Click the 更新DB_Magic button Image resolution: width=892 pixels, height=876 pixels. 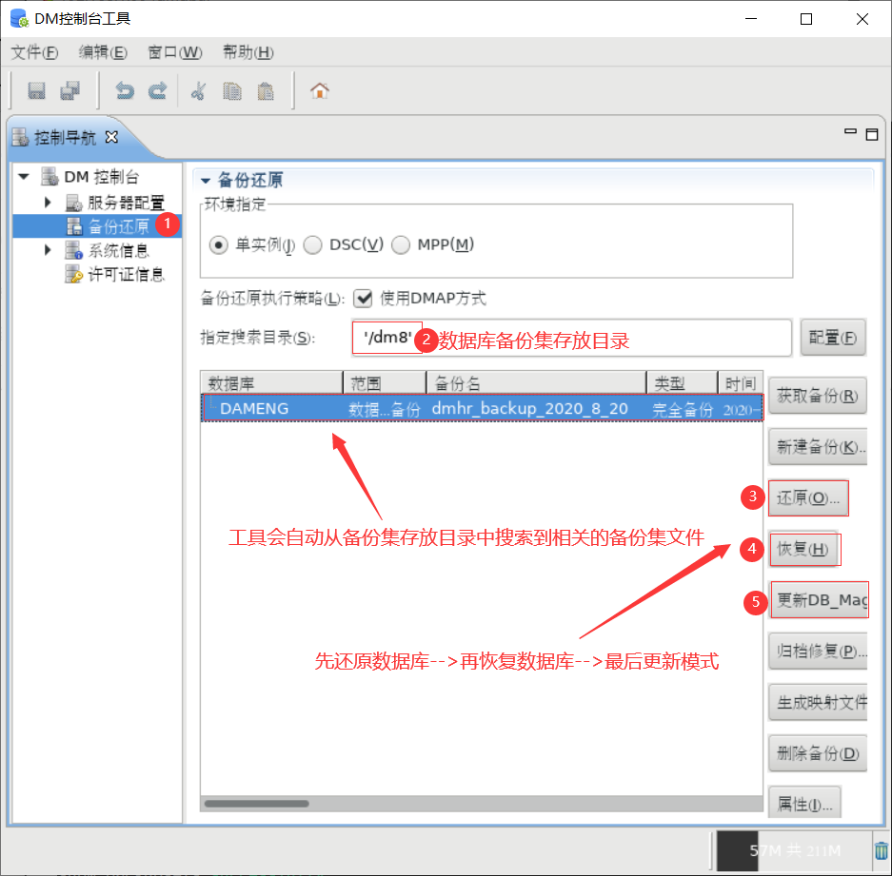click(x=820, y=600)
